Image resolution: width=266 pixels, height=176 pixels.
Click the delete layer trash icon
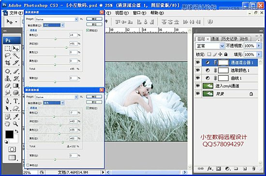pyautogui.click(x=253, y=169)
